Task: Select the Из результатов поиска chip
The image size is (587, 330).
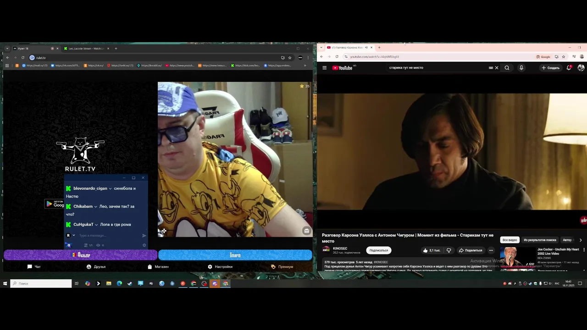Action: [x=540, y=240]
